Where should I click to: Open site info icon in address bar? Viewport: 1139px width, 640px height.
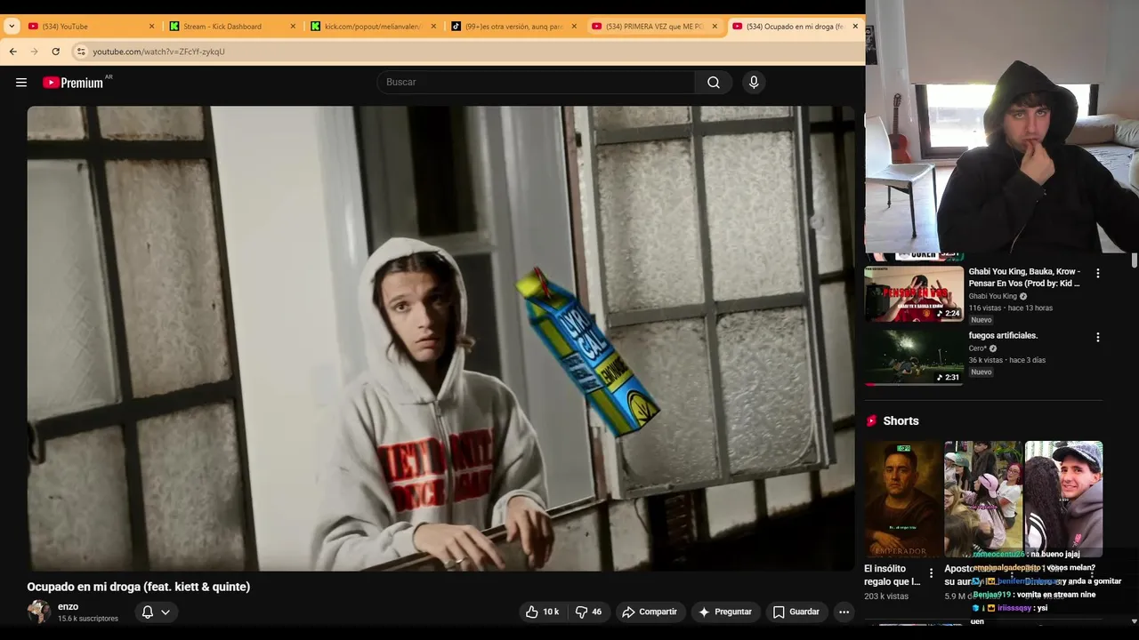click(x=81, y=52)
